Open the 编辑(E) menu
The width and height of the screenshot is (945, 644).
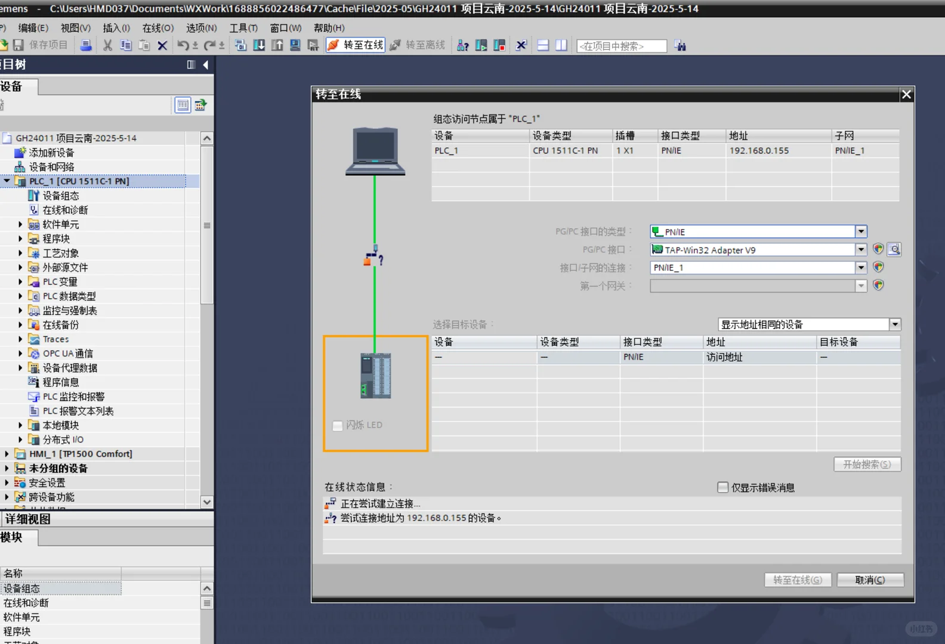pos(33,28)
